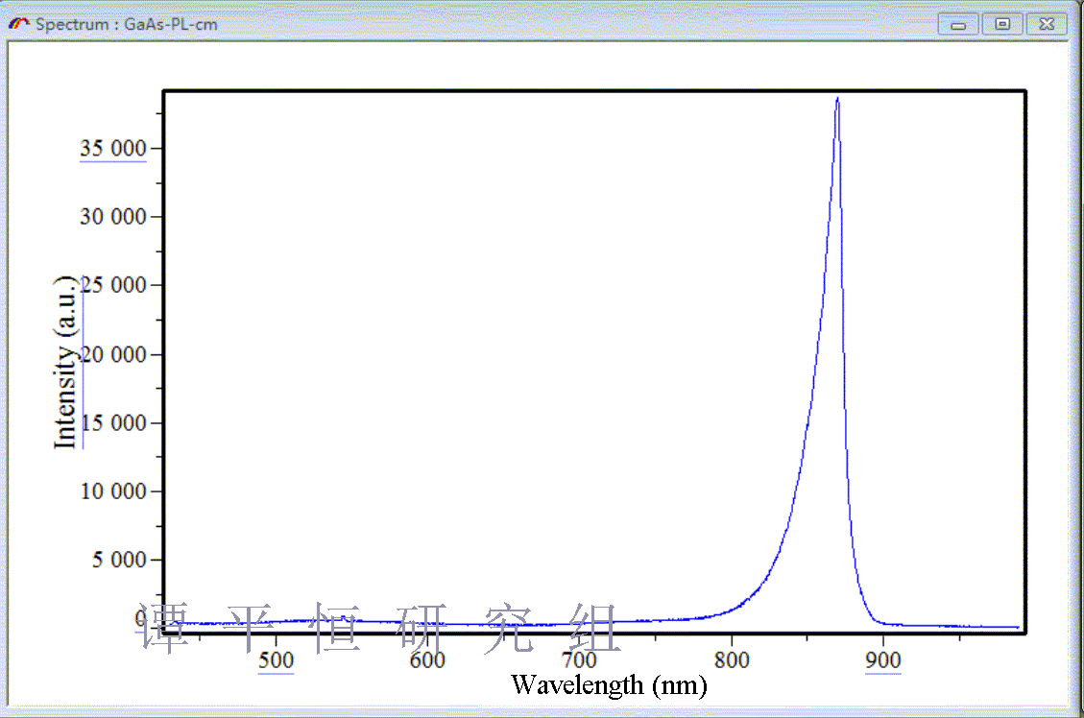1084x718 pixels.
Task: Click the 600 wavelength tick label
Action: point(427,660)
